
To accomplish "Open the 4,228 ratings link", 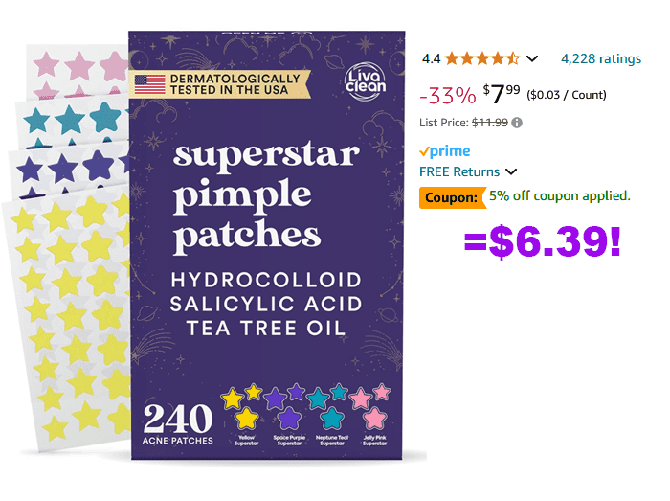I will click(x=600, y=59).
